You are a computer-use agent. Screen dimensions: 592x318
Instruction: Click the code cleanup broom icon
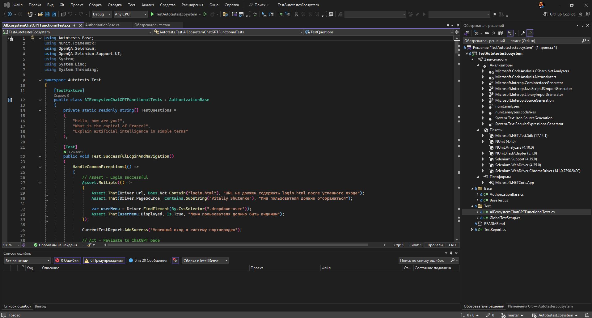89,245
